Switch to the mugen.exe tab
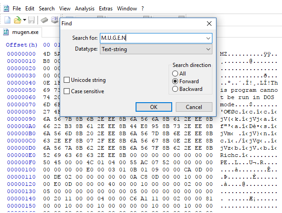This screenshot has width=282, height=213. pos(21,32)
